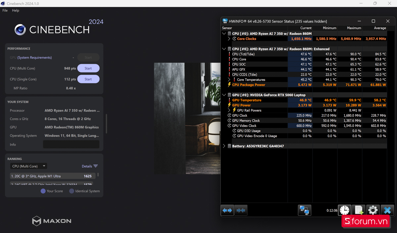The image size is (397, 233).
Task: Expand the Core Temperatures row
Action: [x=229, y=80]
